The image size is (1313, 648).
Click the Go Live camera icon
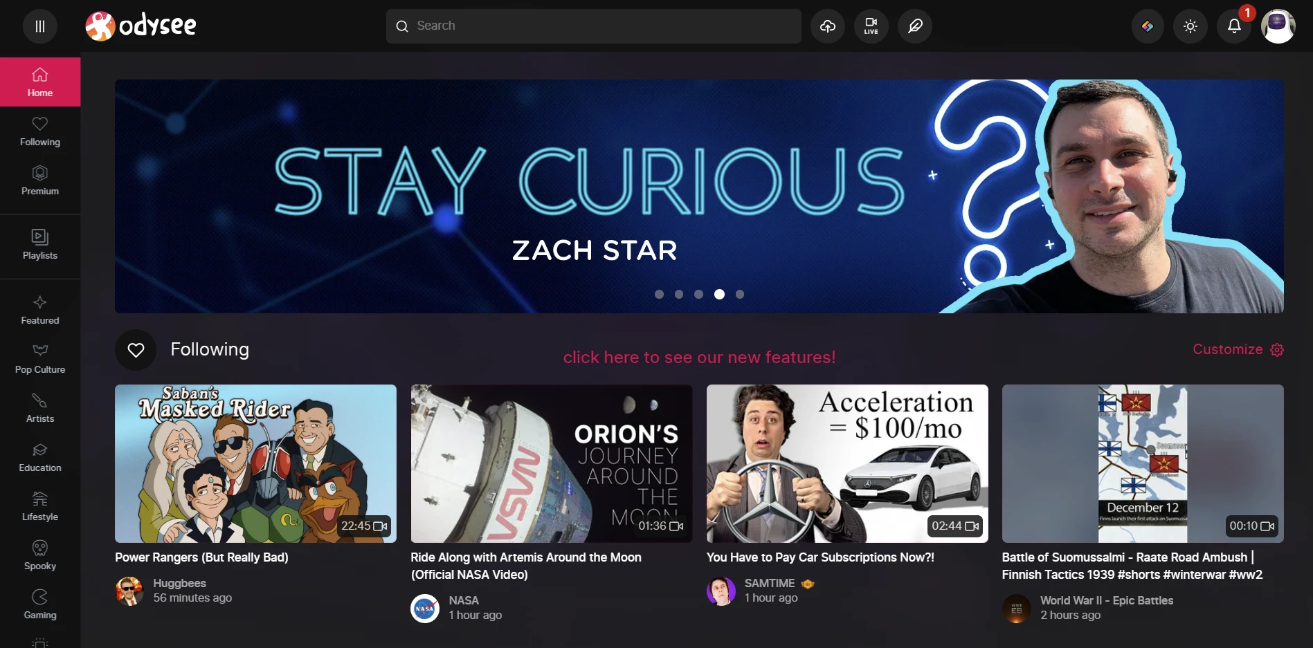[x=871, y=26]
